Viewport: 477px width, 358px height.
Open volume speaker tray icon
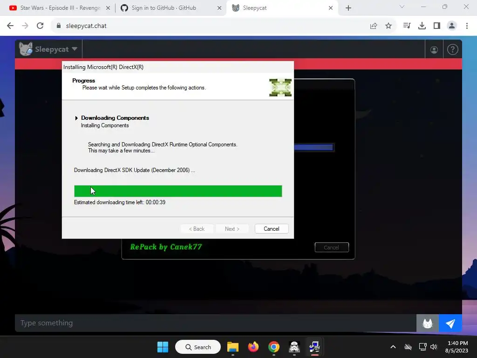click(434, 347)
